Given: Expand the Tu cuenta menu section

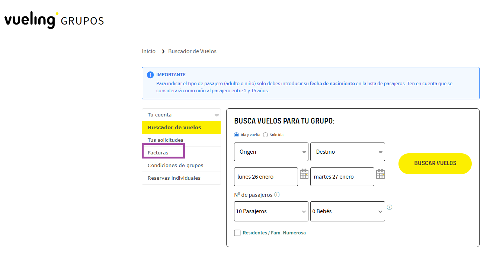Looking at the screenshot, I should [181, 115].
